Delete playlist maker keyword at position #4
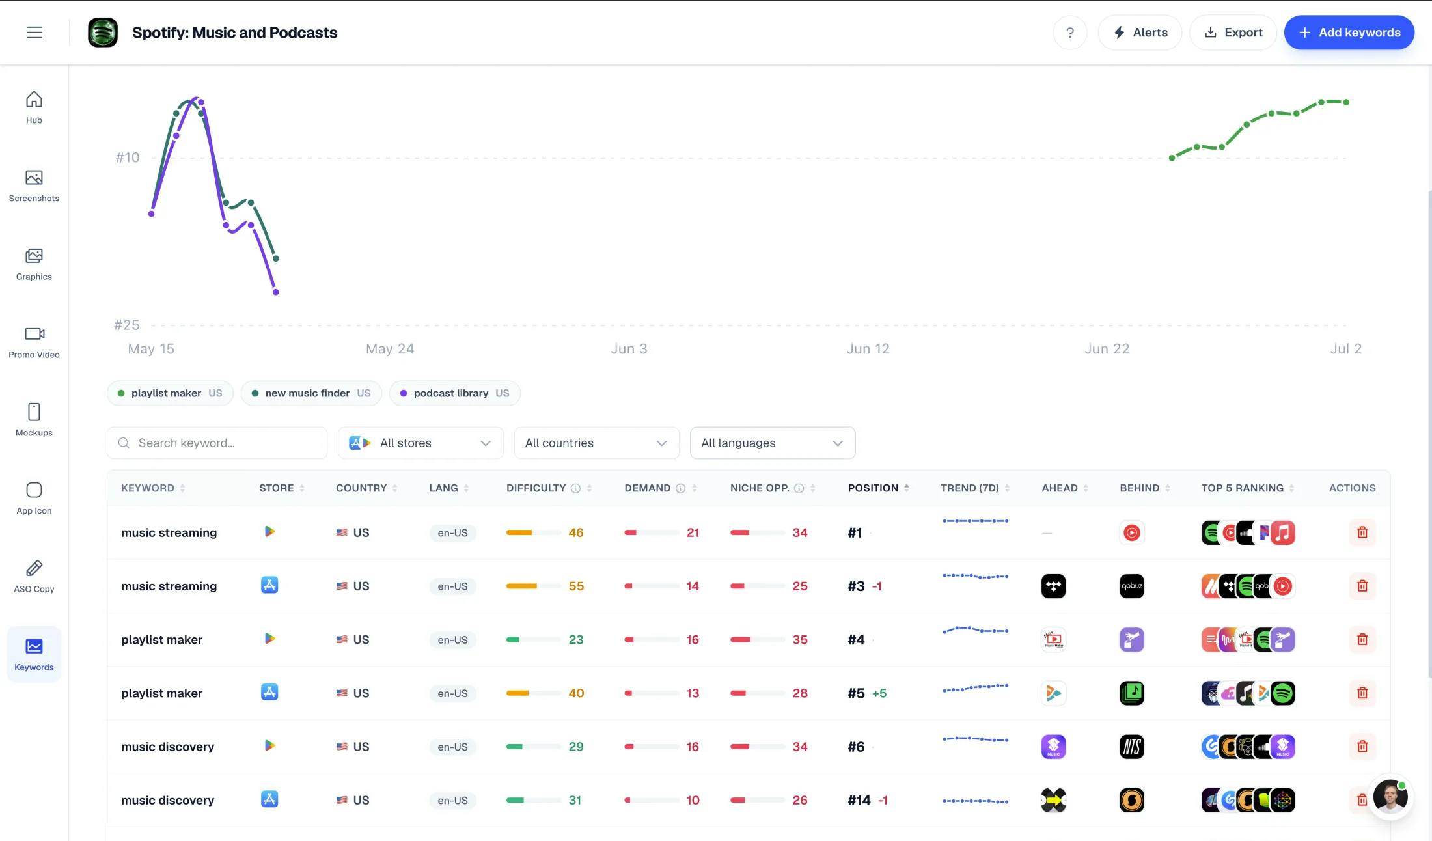This screenshot has width=1432, height=841. point(1362,639)
